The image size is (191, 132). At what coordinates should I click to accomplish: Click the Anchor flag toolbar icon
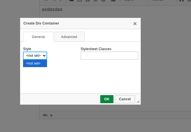tap(61, 1)
